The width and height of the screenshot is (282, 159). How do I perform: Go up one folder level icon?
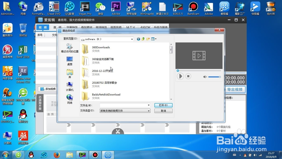(x=143, y=39)
